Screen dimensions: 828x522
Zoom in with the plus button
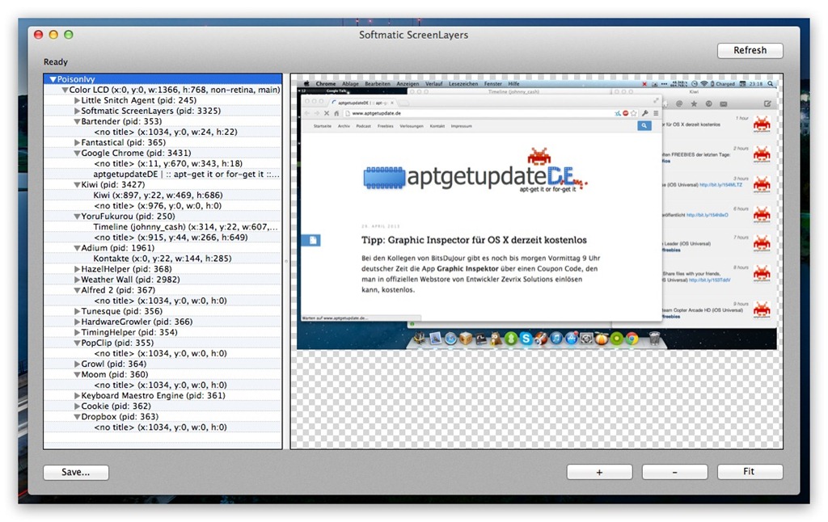tap(599, 473)
